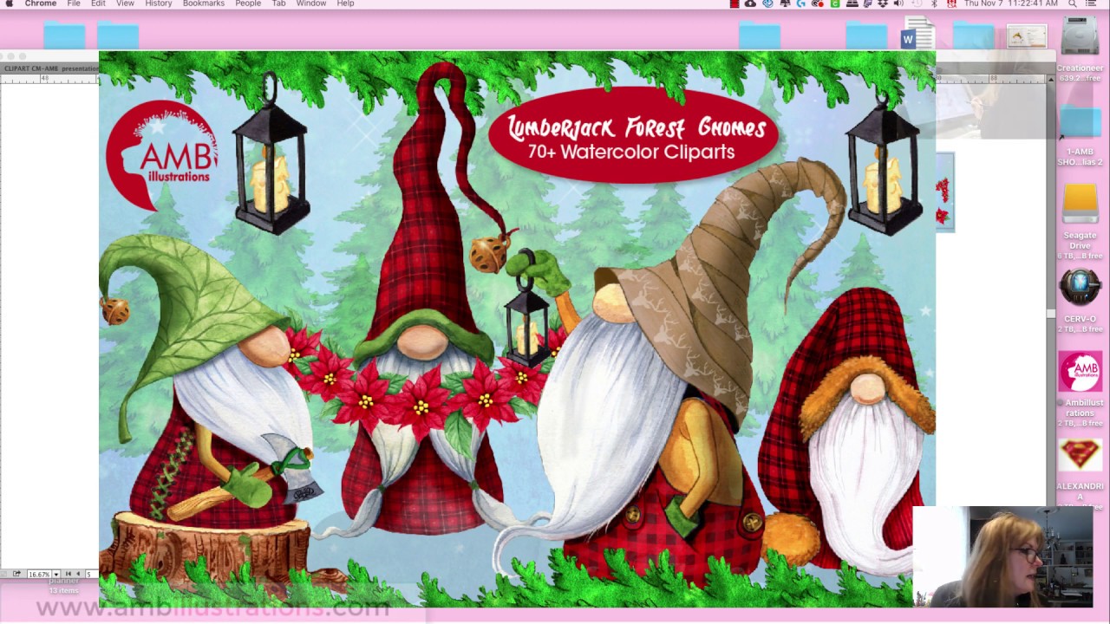
Task: Open the Chrome application menu
Action: point(41,3)
